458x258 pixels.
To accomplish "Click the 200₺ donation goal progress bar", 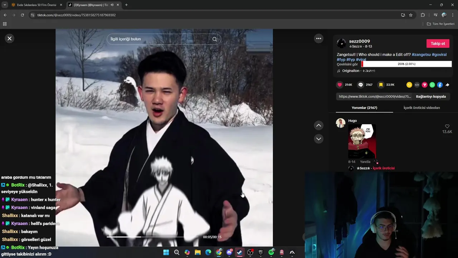I will click(406, 64).
